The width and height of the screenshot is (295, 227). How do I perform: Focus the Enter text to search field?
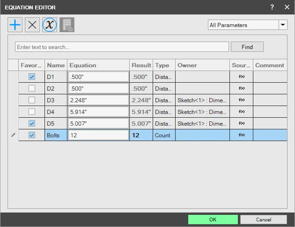(x=122, y=47)
